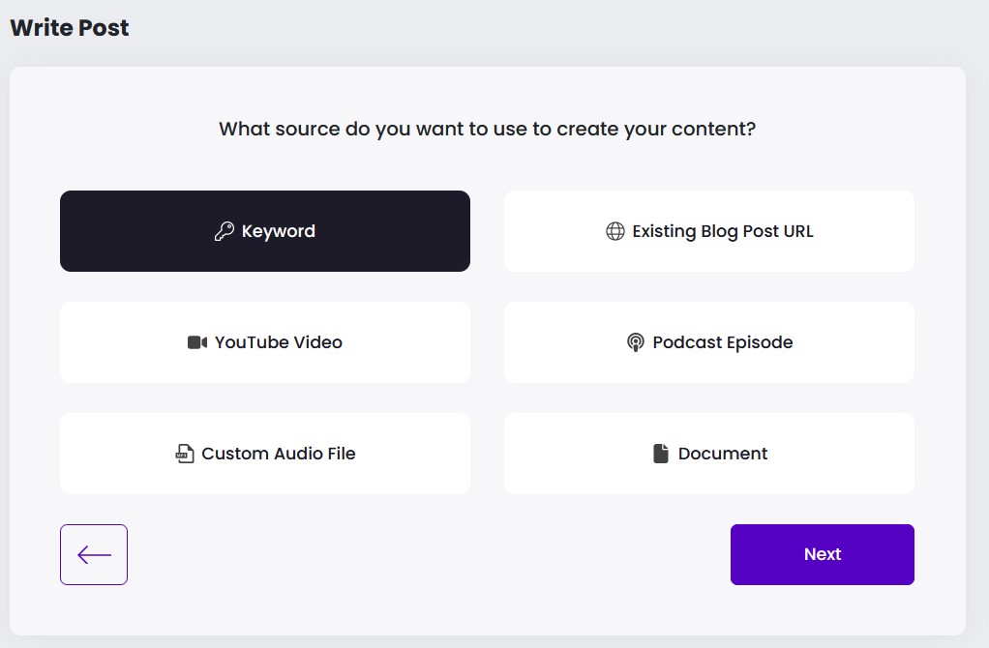The height and width of the screenshot is (648, 989).
Task: Click the purple Next button
Action: pos(823,555)
